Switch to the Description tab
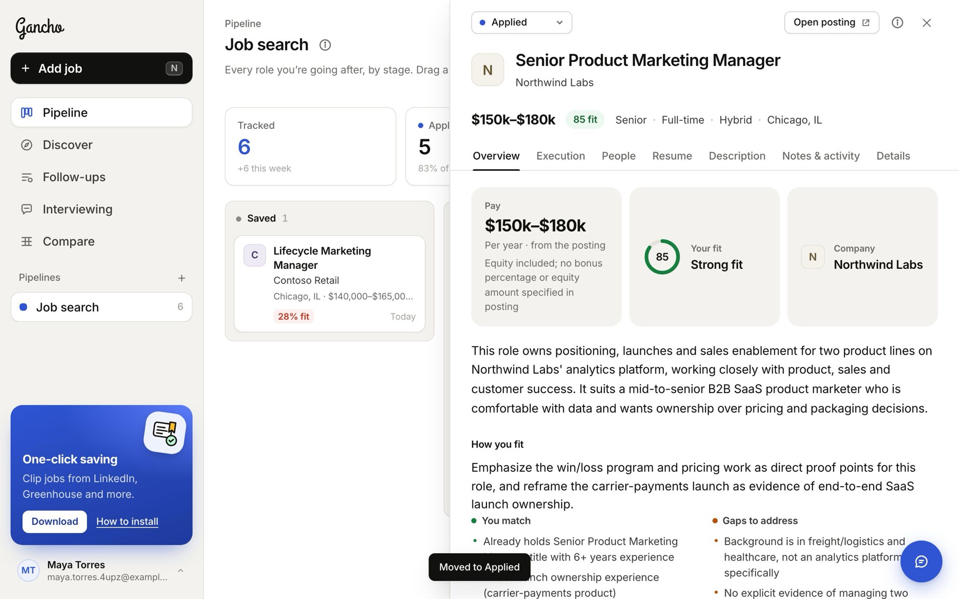 click(737, 156)
